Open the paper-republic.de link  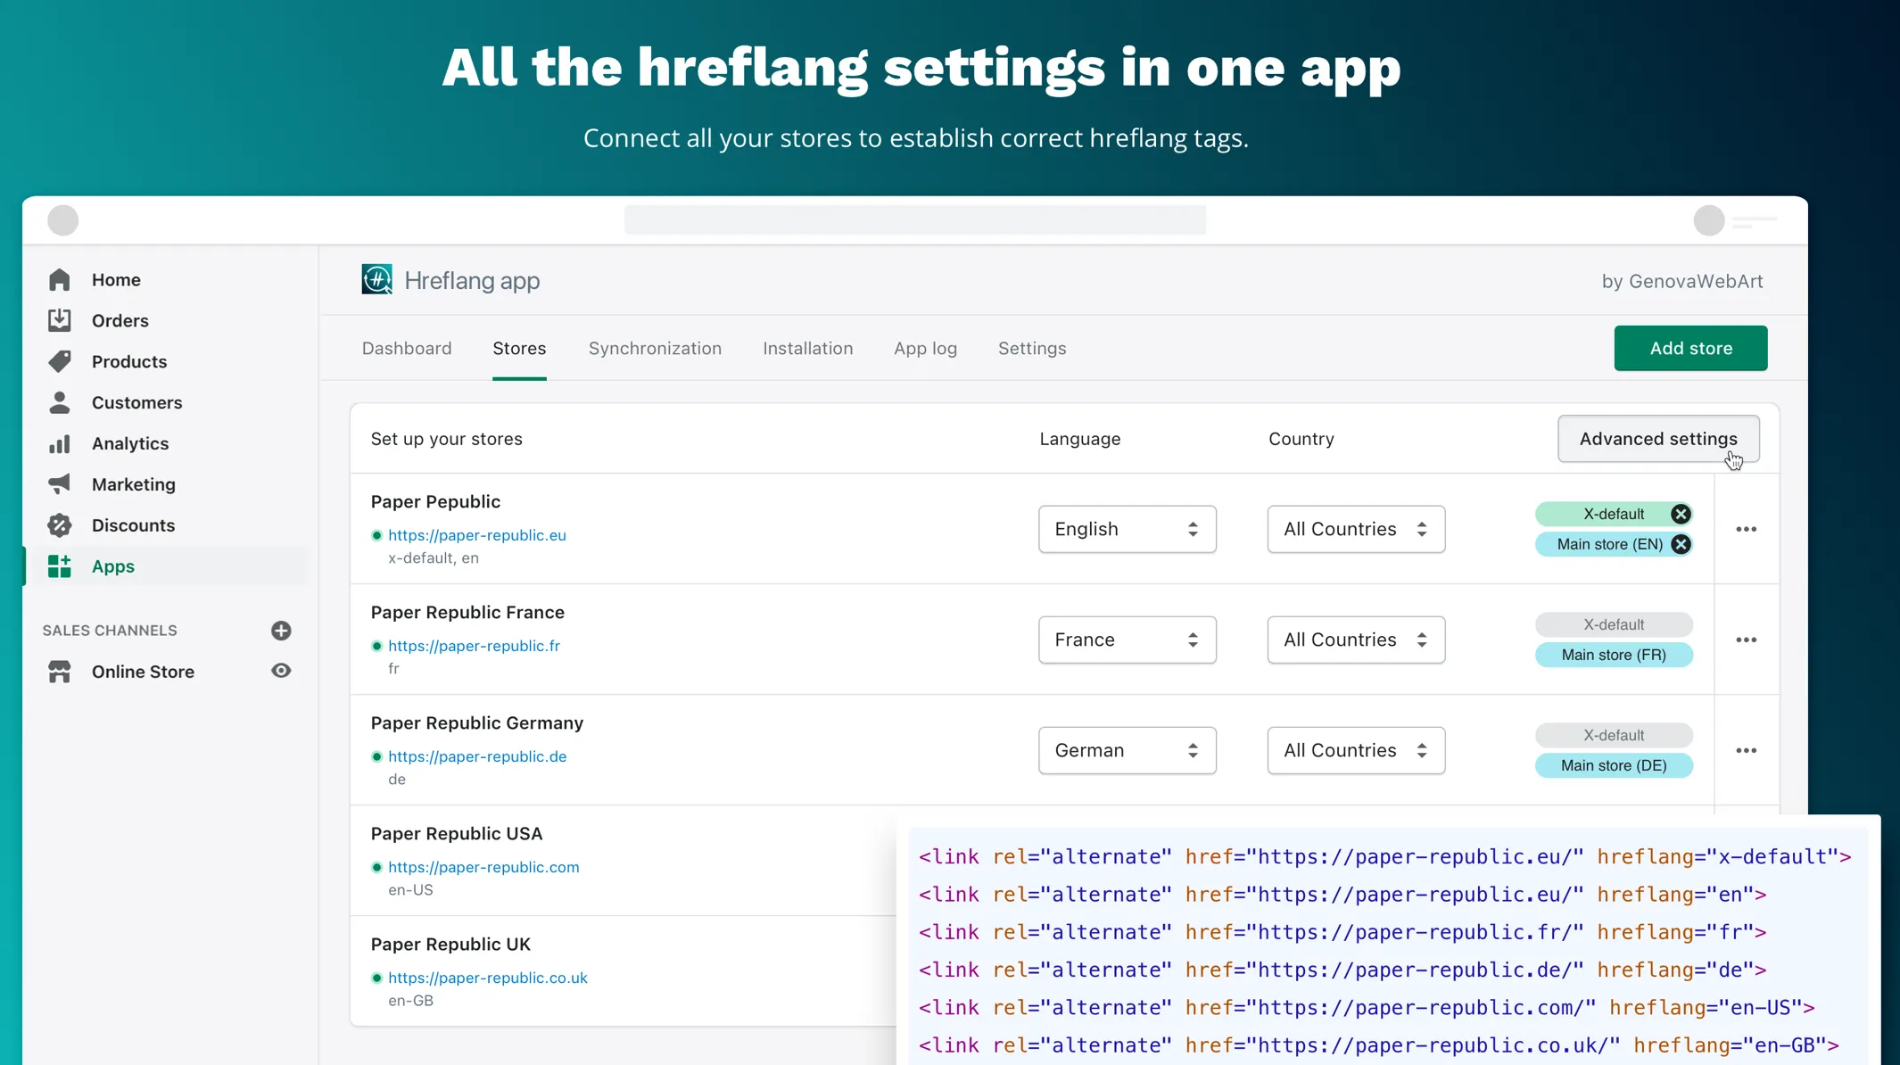[x=477, y=756]
